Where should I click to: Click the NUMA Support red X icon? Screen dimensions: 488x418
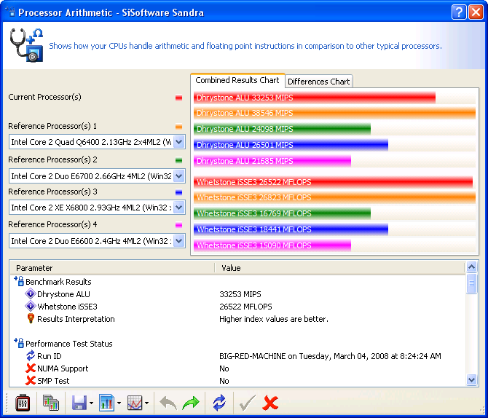[x=31, y=368]
